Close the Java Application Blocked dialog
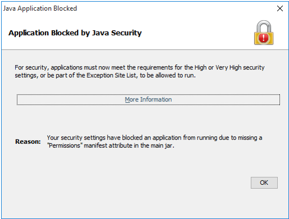289x219 pixels. point(280,8)
